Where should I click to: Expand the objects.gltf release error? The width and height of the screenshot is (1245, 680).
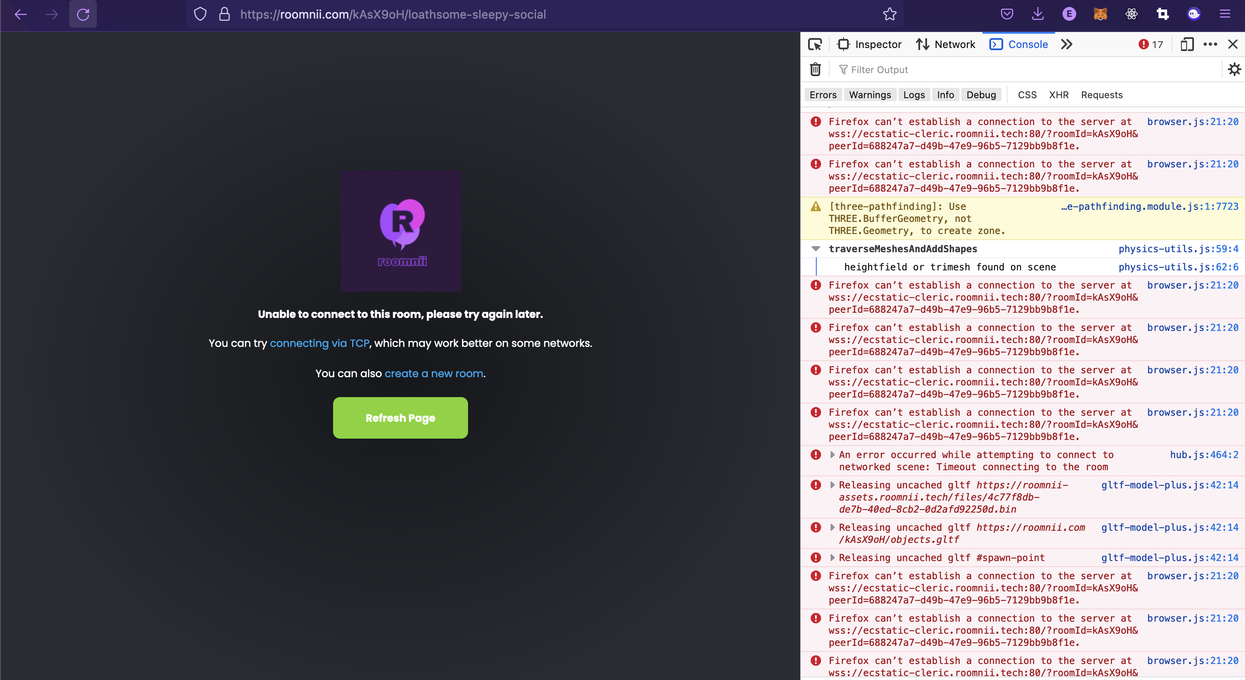(832, 527)
